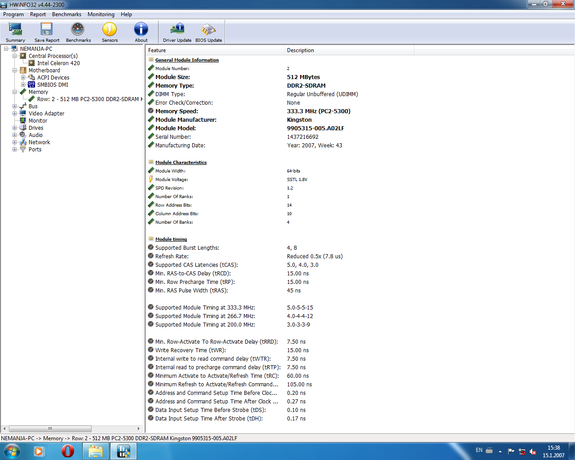This screenshot has width=575, height=460.
Task: Select the memory row 2 tree entry
Action: coord(90,99)
